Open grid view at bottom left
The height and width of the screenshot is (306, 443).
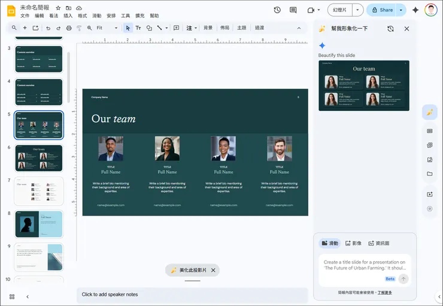coord(12,296)
